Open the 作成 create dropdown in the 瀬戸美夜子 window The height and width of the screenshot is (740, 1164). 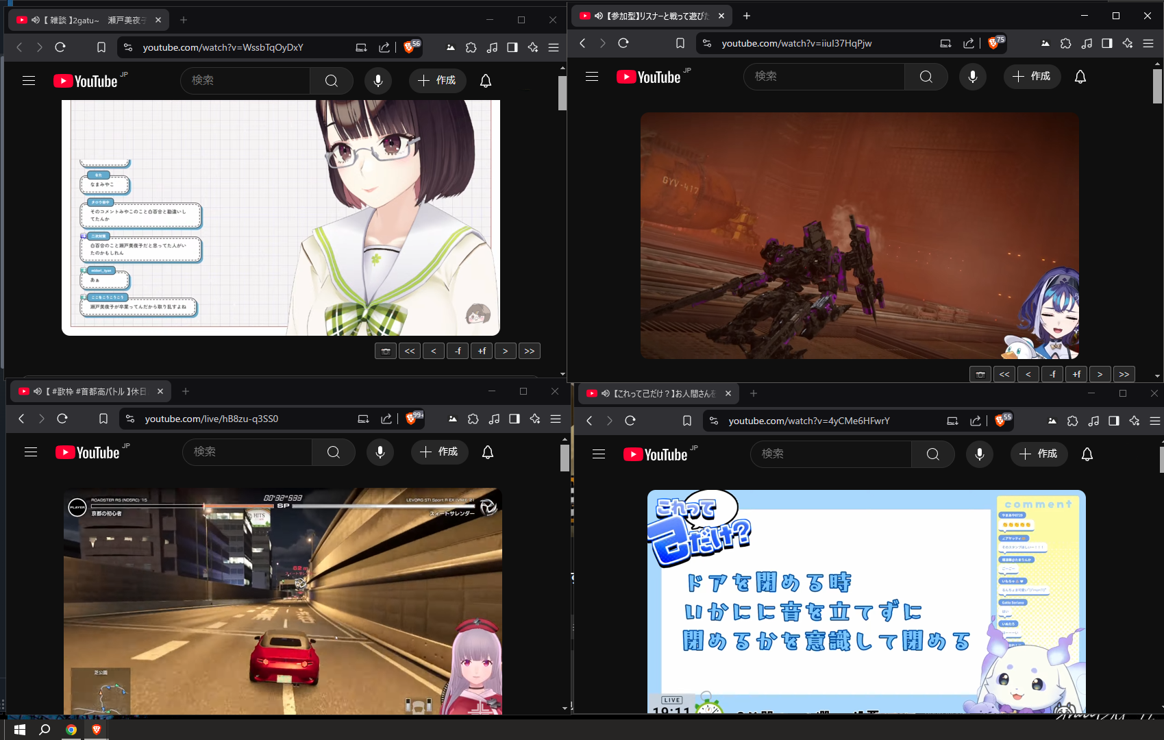click(437, 81)
